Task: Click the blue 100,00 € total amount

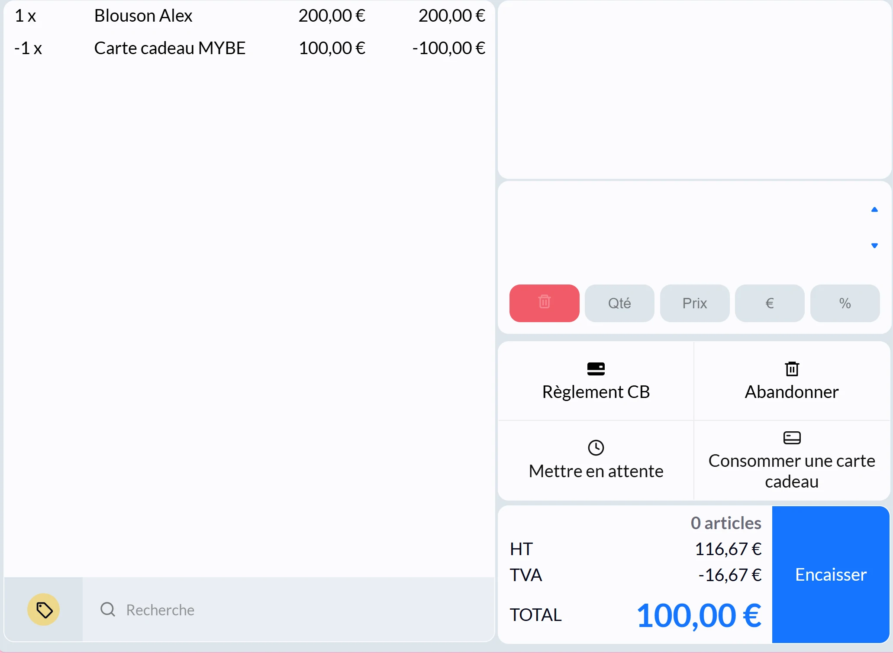Action: [x=699, y=615]
